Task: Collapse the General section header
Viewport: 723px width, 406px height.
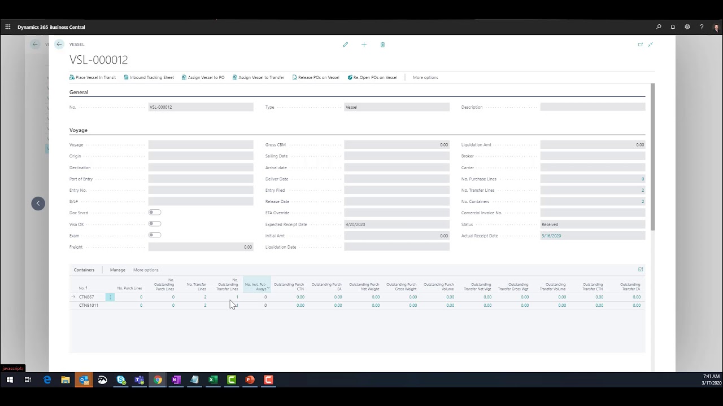Action: click(x=79, y=92)
